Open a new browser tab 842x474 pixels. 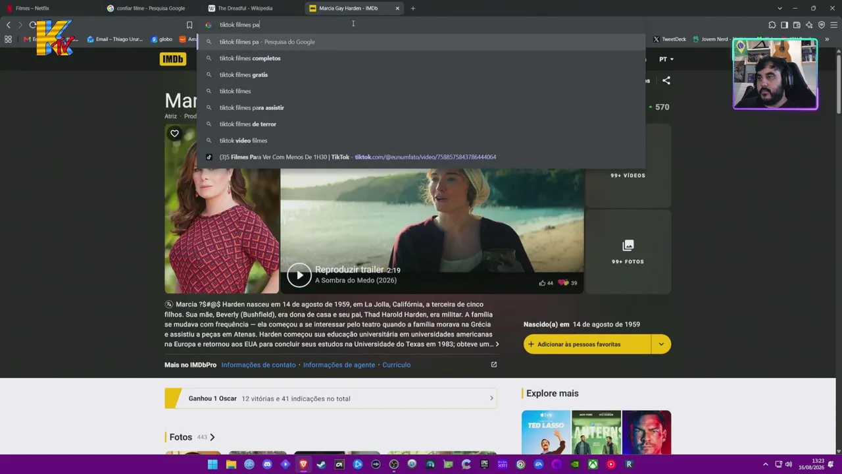413,9
